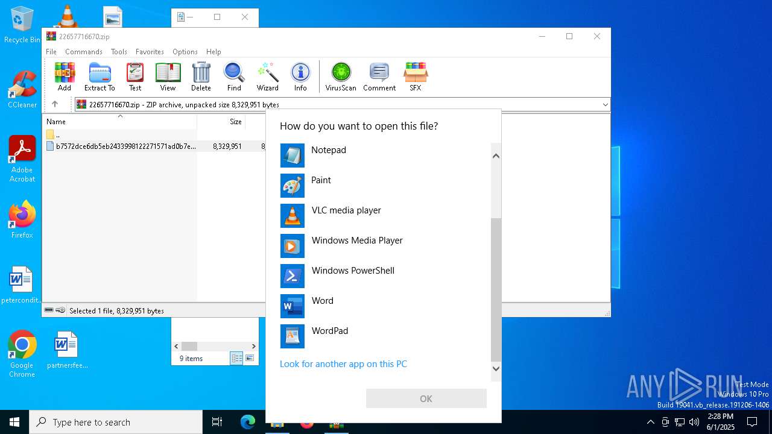Click the app list scroll up arrow
Screen dimensions: 772x434
coord(496,156)
